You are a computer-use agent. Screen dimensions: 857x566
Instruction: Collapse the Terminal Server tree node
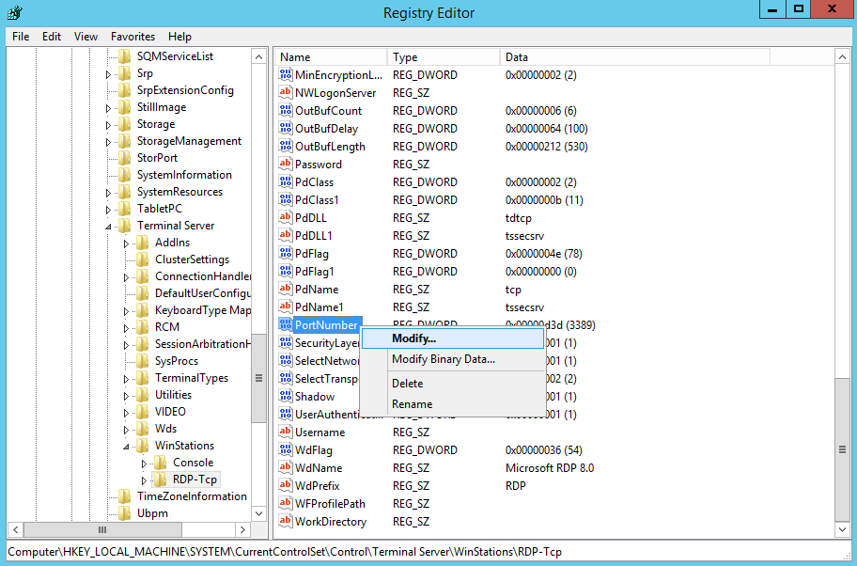click(x=109, y=227)
